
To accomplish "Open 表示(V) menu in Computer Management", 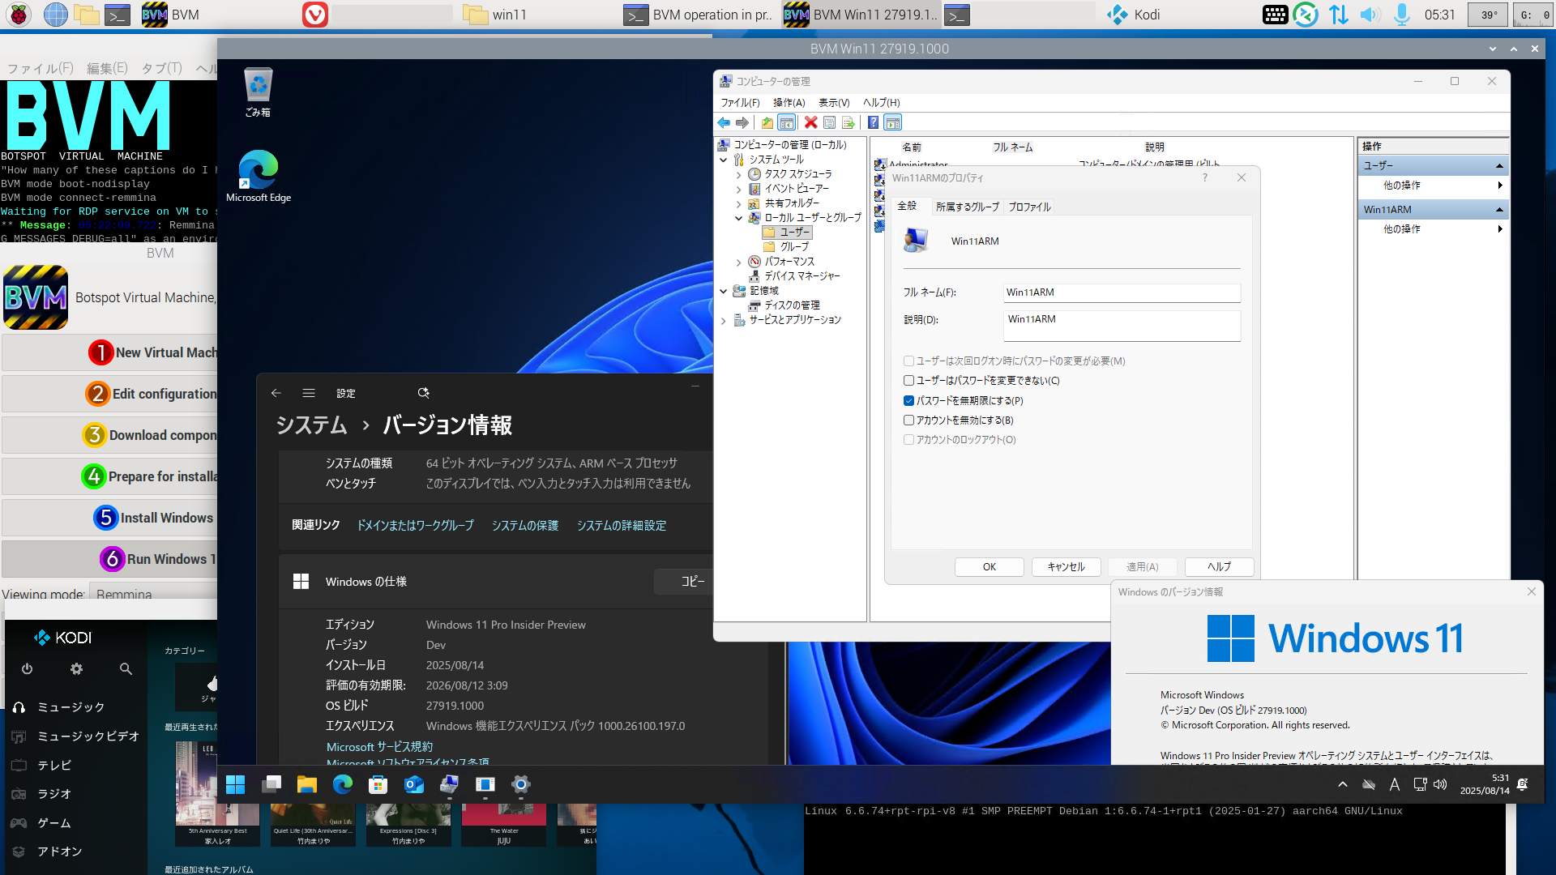I will 833,103.
